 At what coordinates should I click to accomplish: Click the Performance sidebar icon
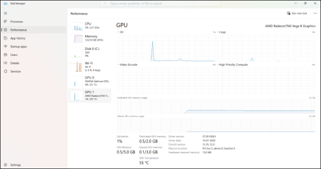(6, 30)
